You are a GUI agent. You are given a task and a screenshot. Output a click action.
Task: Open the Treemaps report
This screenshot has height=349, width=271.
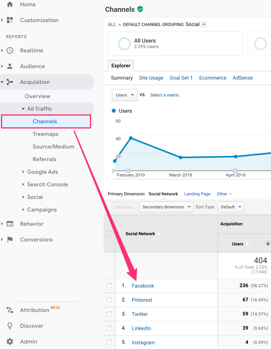[x=46, y=134]
